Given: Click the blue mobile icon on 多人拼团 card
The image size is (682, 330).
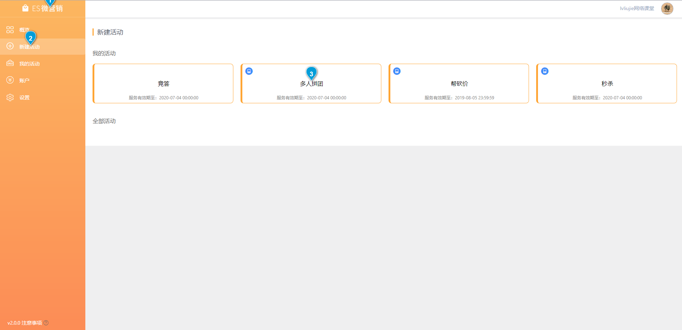Looking at the screenshot, I should (249, 71).
